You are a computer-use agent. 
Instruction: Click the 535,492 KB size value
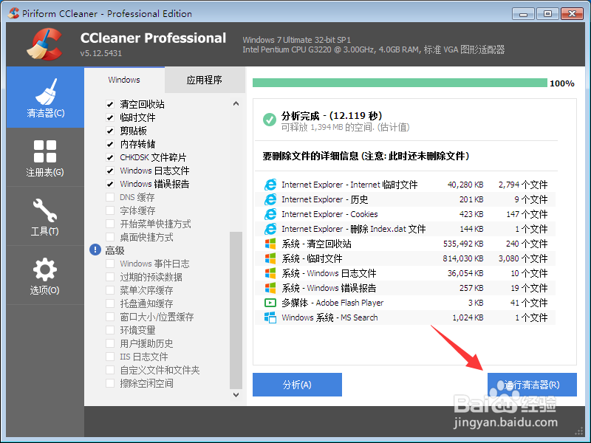463,244
